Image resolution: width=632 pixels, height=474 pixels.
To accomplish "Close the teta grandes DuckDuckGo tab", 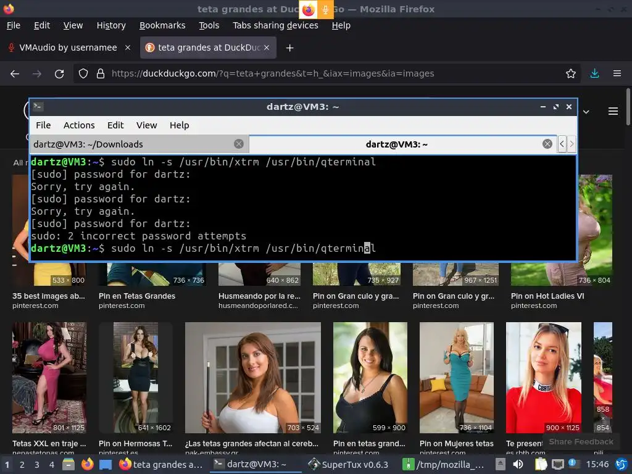I will 267,48.
